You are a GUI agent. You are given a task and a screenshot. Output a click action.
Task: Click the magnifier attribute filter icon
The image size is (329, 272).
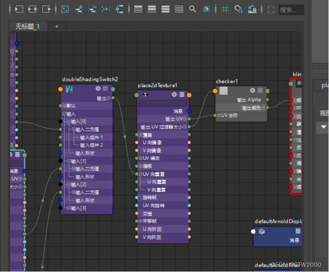click(192, 9)
